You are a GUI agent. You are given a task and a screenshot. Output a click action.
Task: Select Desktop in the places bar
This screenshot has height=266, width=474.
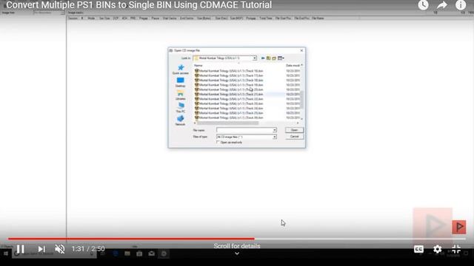pyautogui.click(x=181, y=82)
